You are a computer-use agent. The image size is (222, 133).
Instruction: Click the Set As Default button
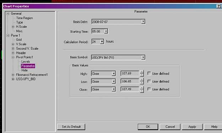point(71,127)
